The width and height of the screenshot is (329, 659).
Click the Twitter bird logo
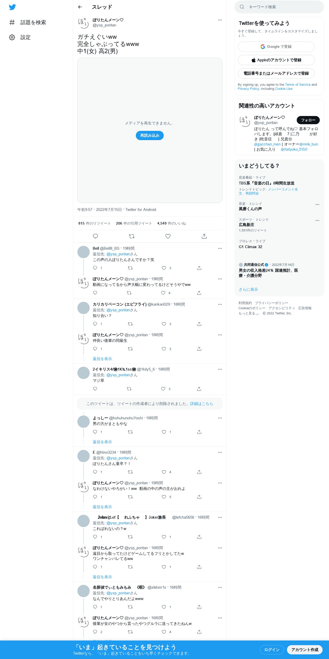click(x=12, y=7)
